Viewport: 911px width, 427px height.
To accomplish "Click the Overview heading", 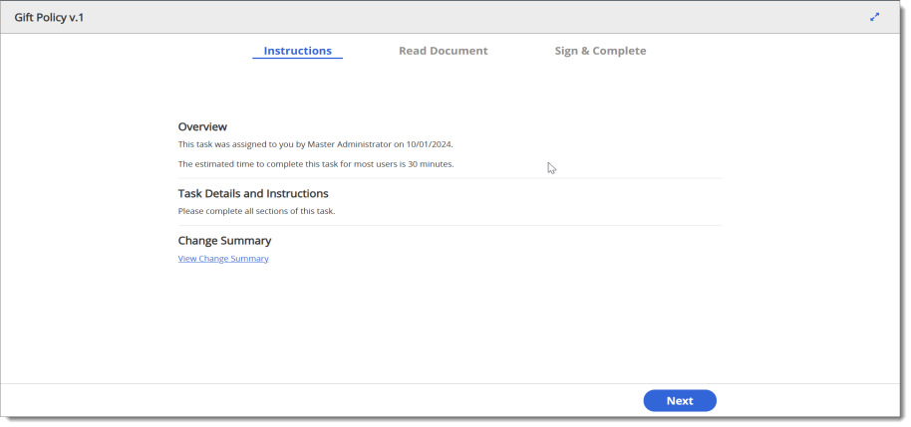I will tap(202, 127).
